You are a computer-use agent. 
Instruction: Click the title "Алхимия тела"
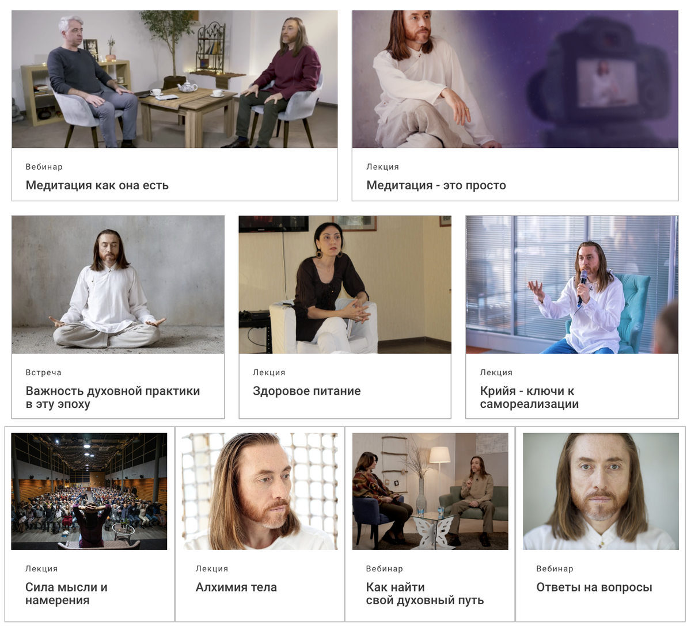point(237,587)
